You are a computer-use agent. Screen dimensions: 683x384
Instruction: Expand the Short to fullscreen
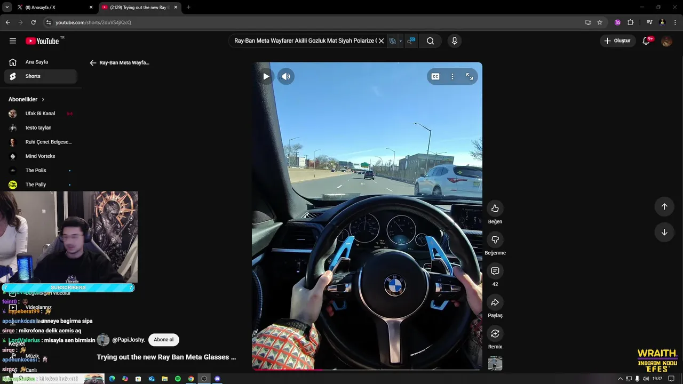(470, 76)
